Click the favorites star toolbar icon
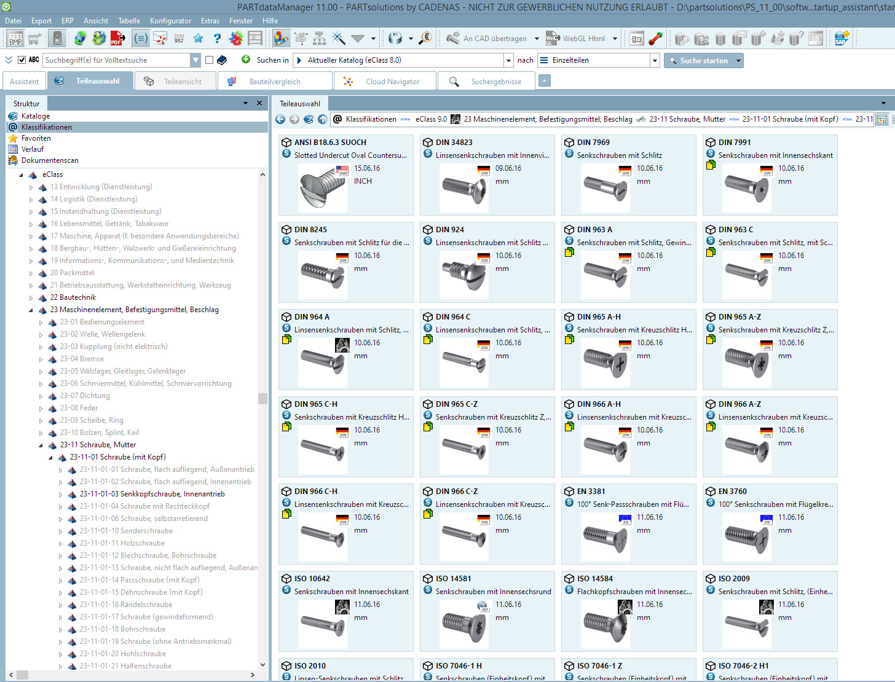The image size is (895, 682). pos(198,39)
